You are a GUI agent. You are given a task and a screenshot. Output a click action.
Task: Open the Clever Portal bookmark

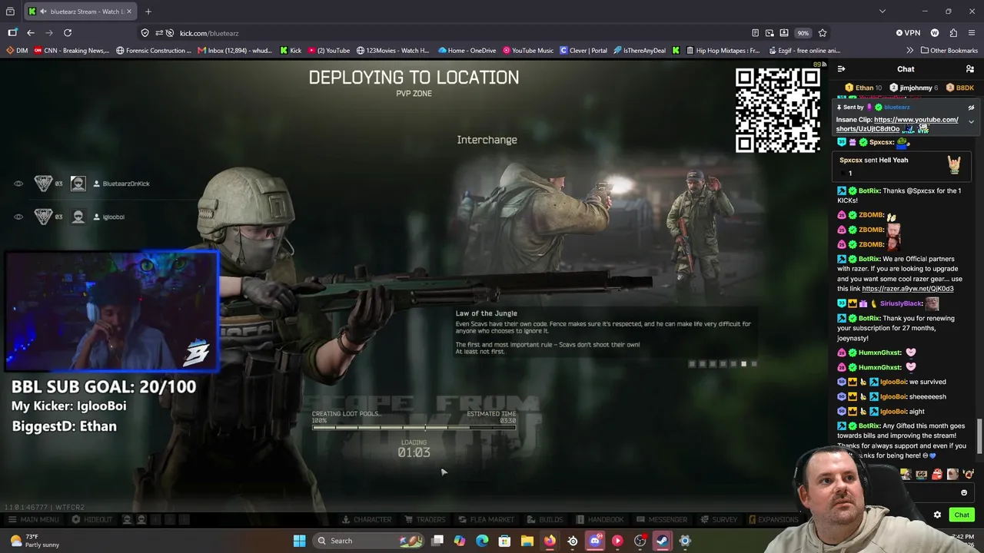[x=583, y=51]
